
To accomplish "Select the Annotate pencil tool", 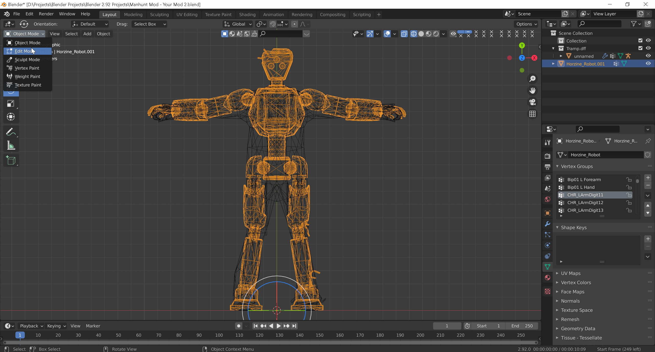I will click(x=10, y=132).
